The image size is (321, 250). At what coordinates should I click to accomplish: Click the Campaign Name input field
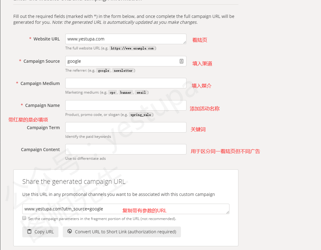coord(126,105)
